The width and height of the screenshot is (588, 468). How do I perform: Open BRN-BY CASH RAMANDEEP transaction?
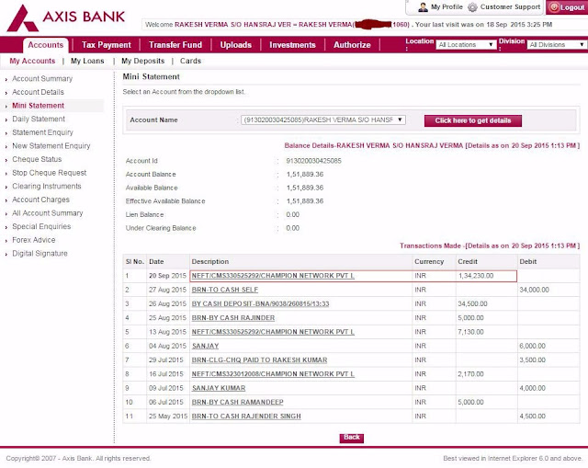237,403
